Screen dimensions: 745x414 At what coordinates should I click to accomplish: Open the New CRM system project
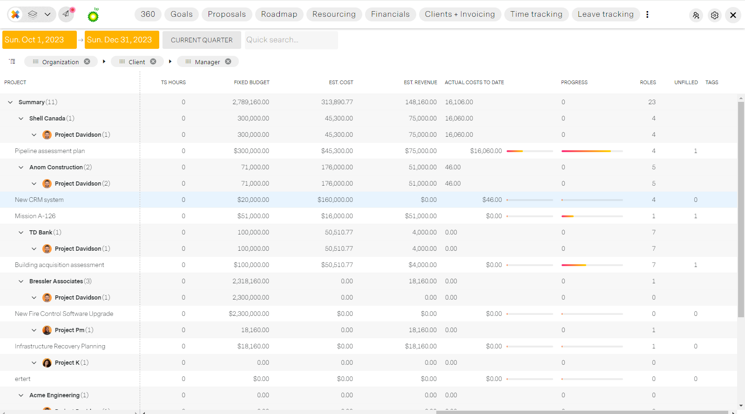point(39,200)
